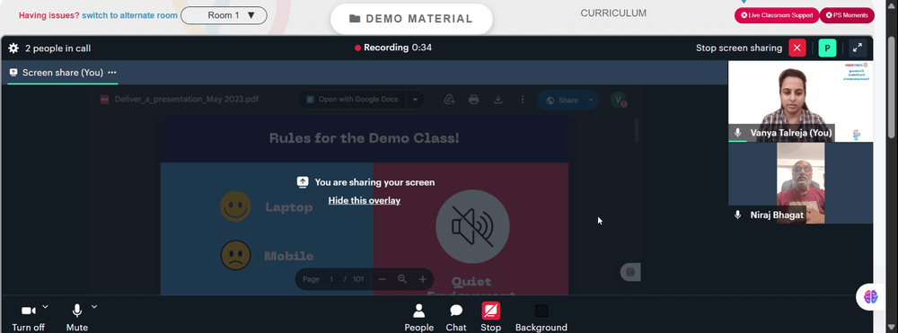Viewport: 898px width, 333px height.
Task: Open camera options chevron
Action: coord(45,307)
